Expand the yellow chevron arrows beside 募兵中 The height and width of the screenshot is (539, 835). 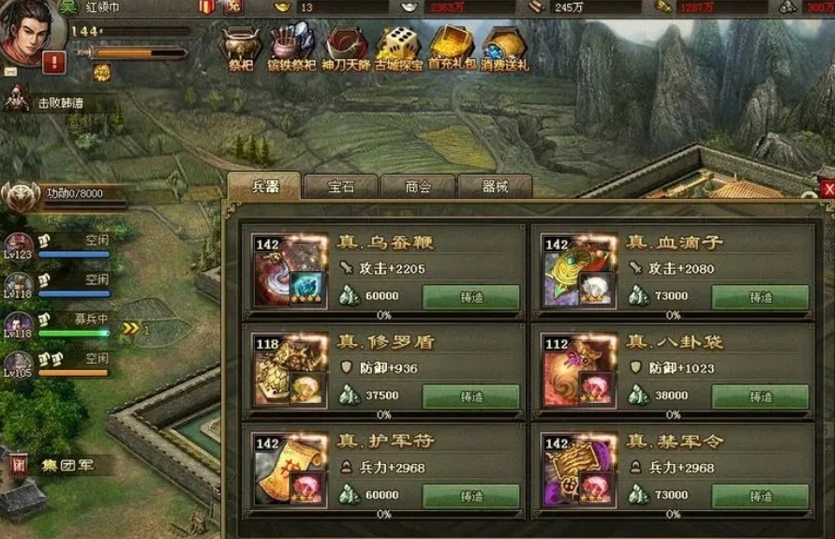point(130,328)
